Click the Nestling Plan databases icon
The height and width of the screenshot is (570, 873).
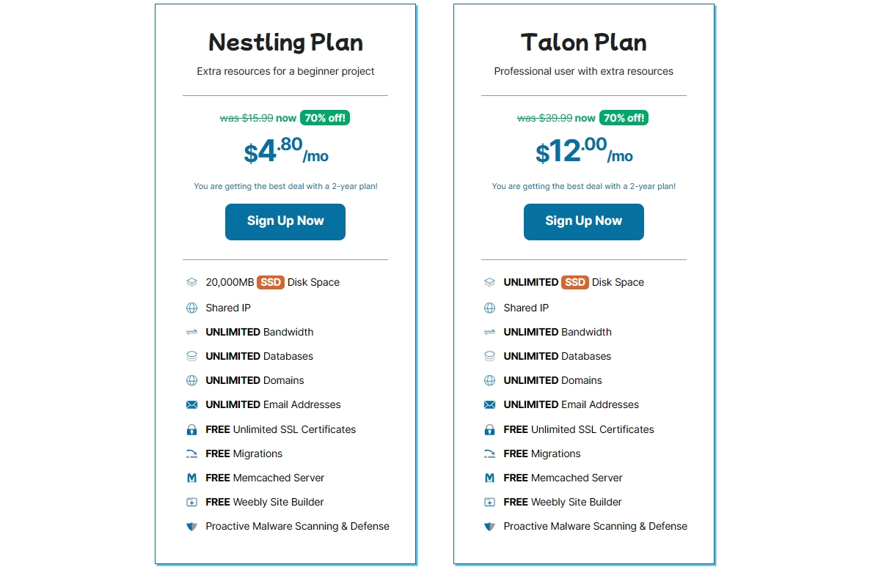[191, 356]
